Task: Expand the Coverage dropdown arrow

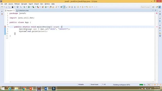Action: point(35,7)
